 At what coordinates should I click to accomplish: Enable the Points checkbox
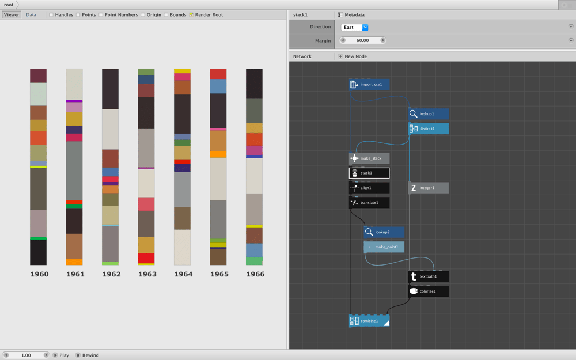pos(78,15)
